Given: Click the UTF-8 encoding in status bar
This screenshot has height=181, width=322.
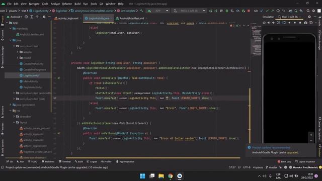Looking at the screenshot, I should click(x=247, y=167).
